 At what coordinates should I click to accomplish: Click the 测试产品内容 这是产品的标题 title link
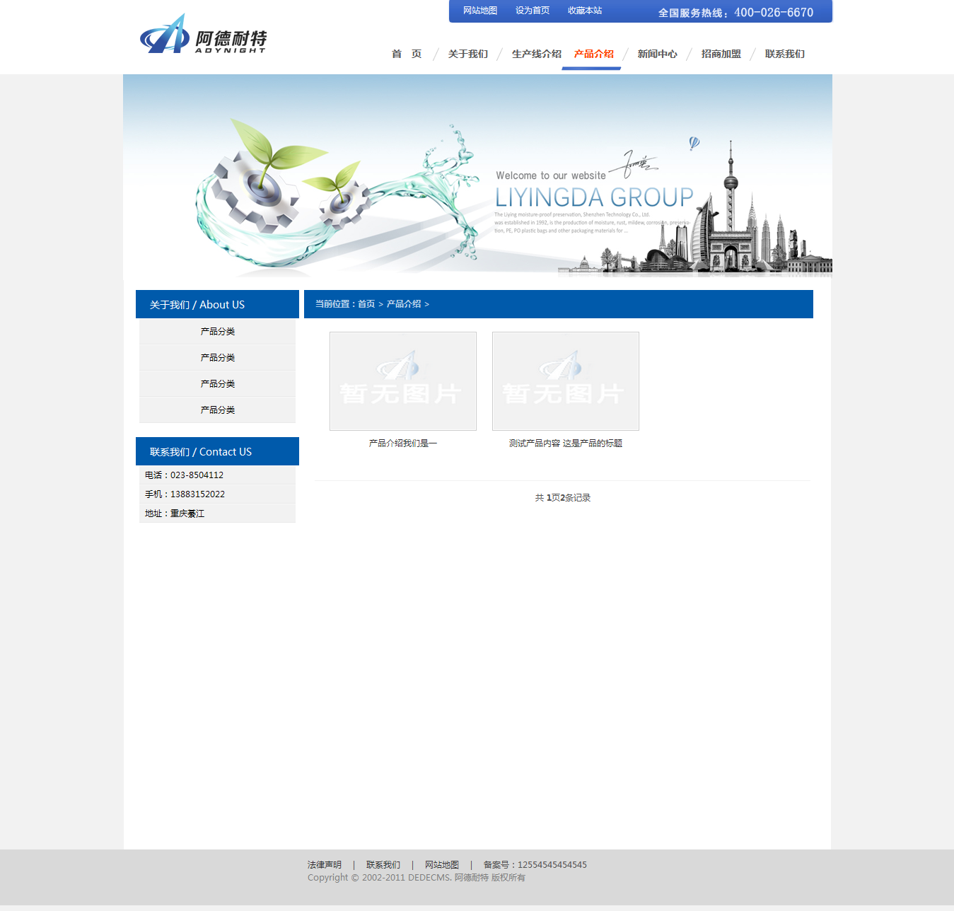tap(566, 443)
